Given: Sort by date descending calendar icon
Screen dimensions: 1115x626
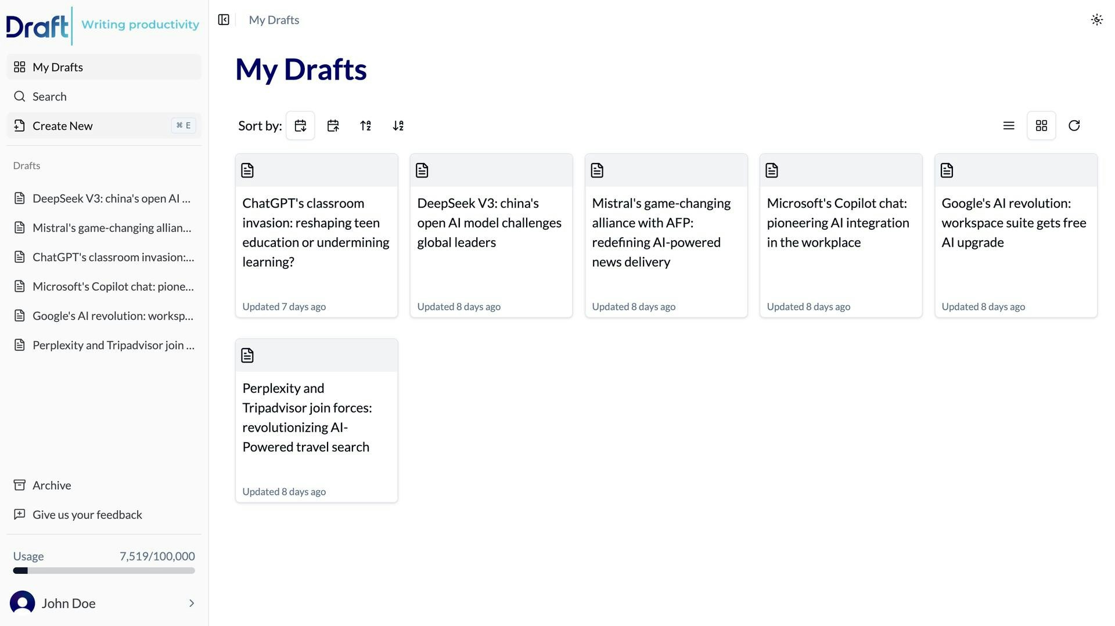Looking at the screenshot, I should click(x=300, y=125).
